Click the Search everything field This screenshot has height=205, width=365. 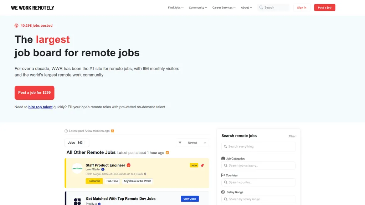[258, 147]
